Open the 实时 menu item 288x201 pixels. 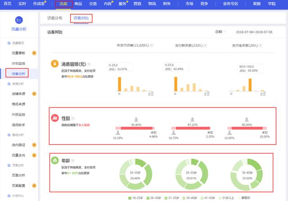coord(22,4)
